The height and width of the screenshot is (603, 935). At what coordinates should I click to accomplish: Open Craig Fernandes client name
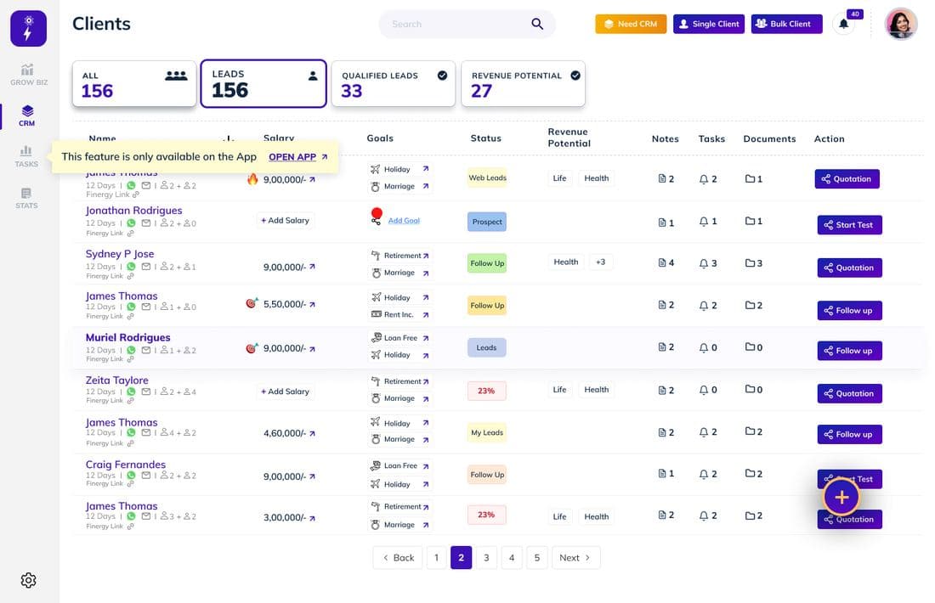click(125, 465)
